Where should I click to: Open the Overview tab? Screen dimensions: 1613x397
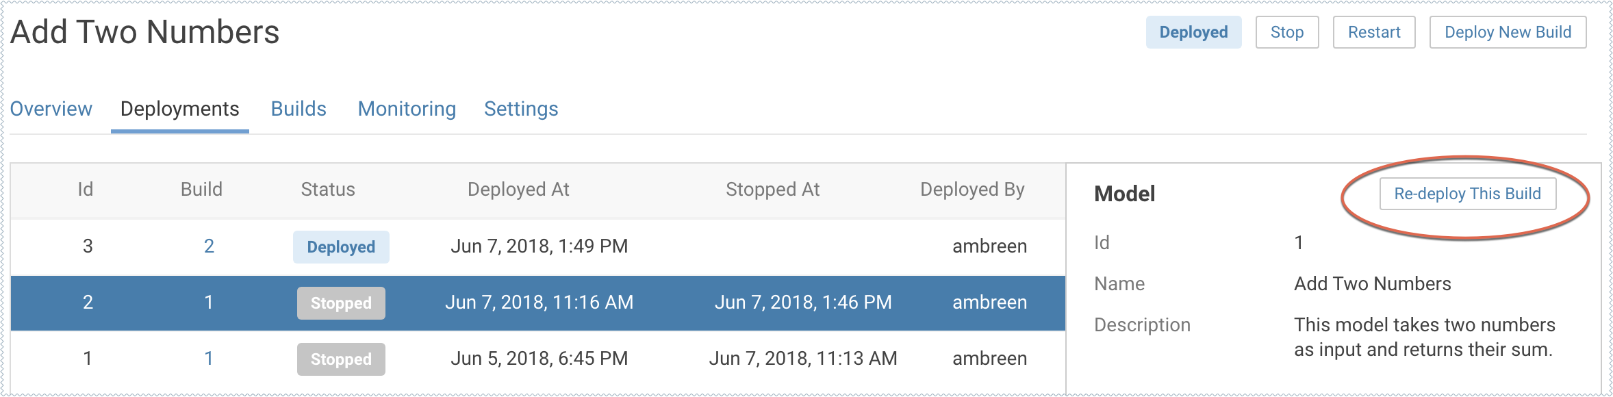point(51,109)
